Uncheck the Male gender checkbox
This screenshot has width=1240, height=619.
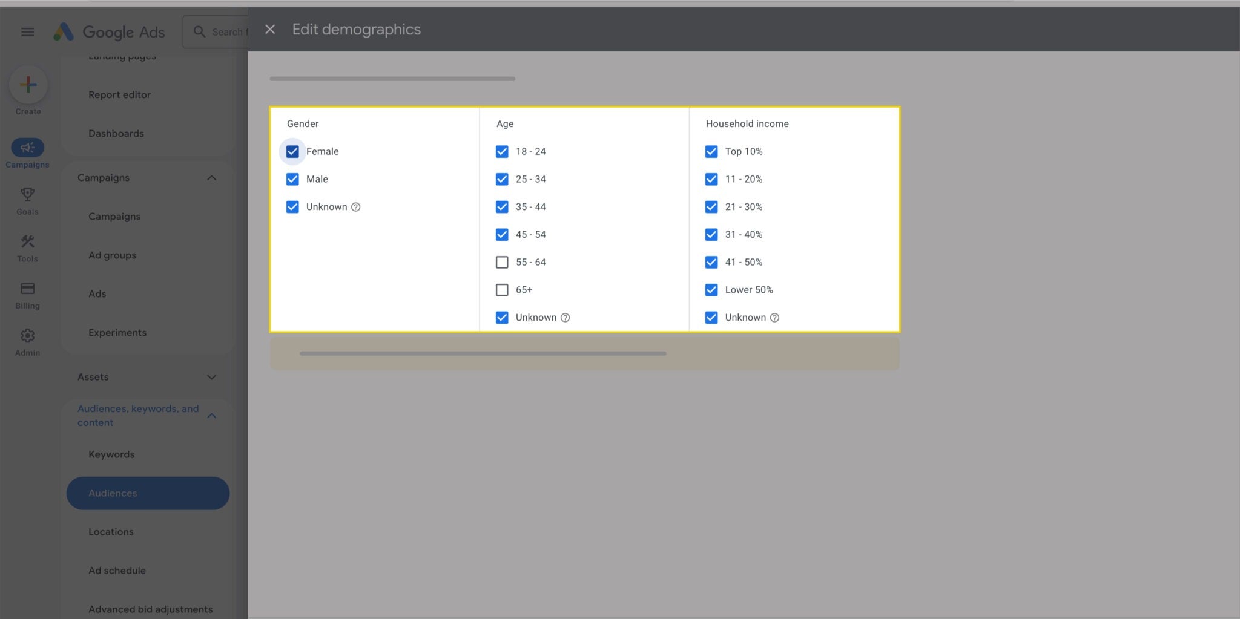click(x=292, y=179)
